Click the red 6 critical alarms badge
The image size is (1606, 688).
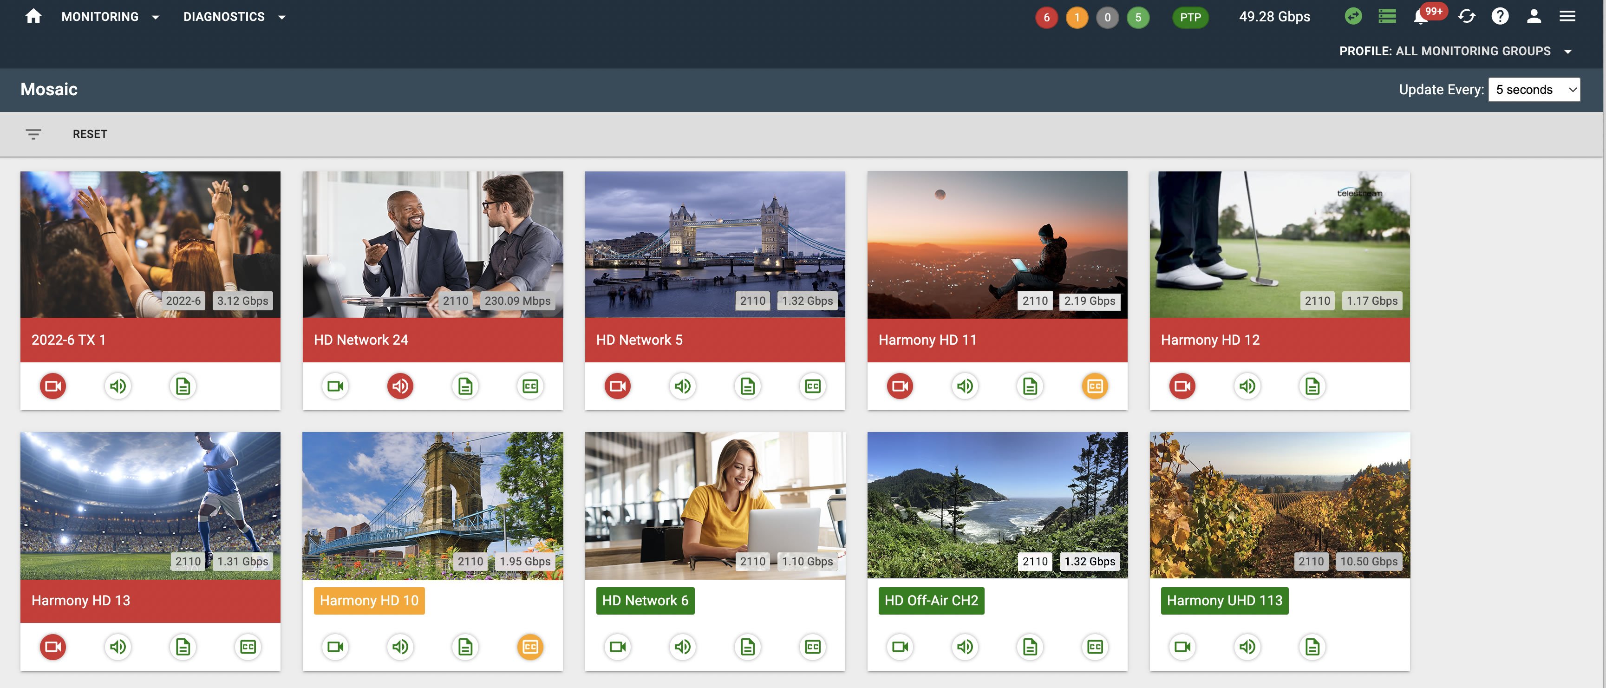pyautogui.click(x=1046, y=18)
